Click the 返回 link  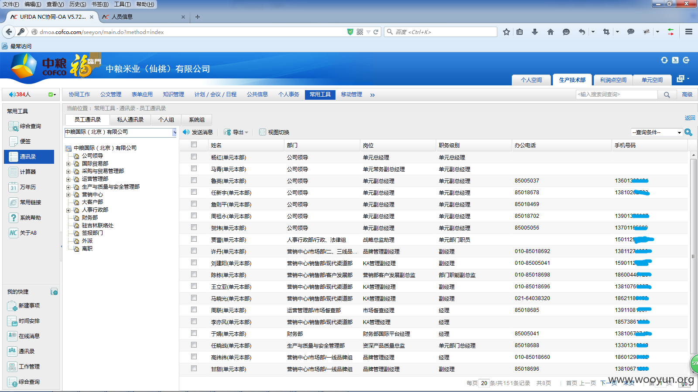pos(690,118)
